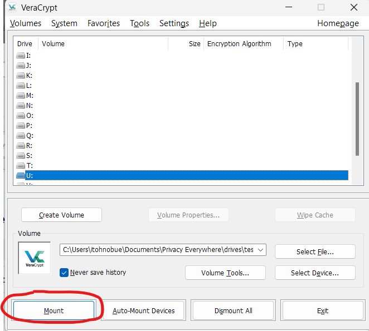Click the Volume column header

[103, 44]
